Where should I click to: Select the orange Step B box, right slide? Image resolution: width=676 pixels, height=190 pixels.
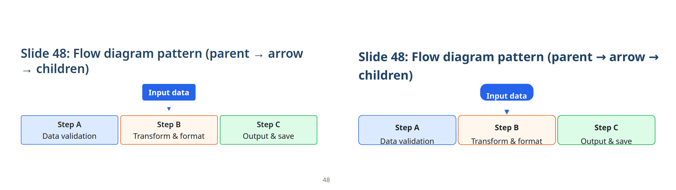(x=507, y=130)
